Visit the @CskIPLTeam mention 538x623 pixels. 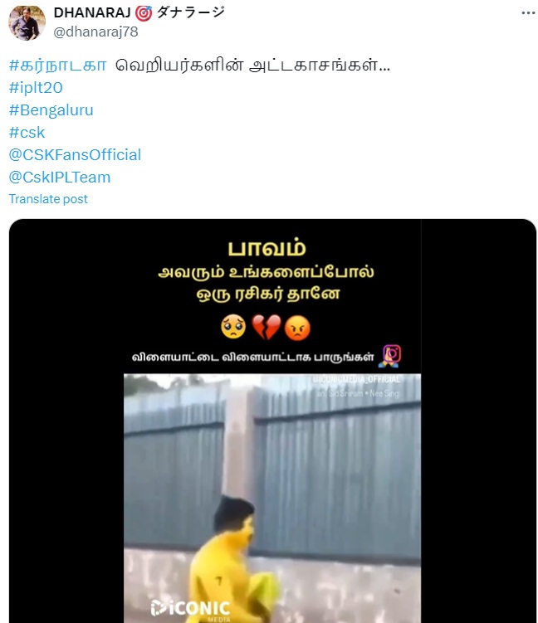(x=60, y=178)
